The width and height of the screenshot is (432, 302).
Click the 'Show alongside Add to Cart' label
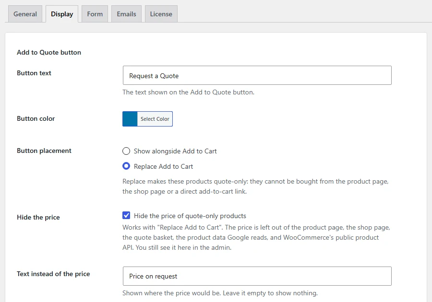point(175,151)
